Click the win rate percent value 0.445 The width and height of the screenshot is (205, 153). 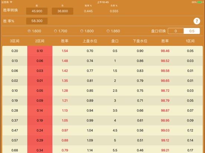88,11
